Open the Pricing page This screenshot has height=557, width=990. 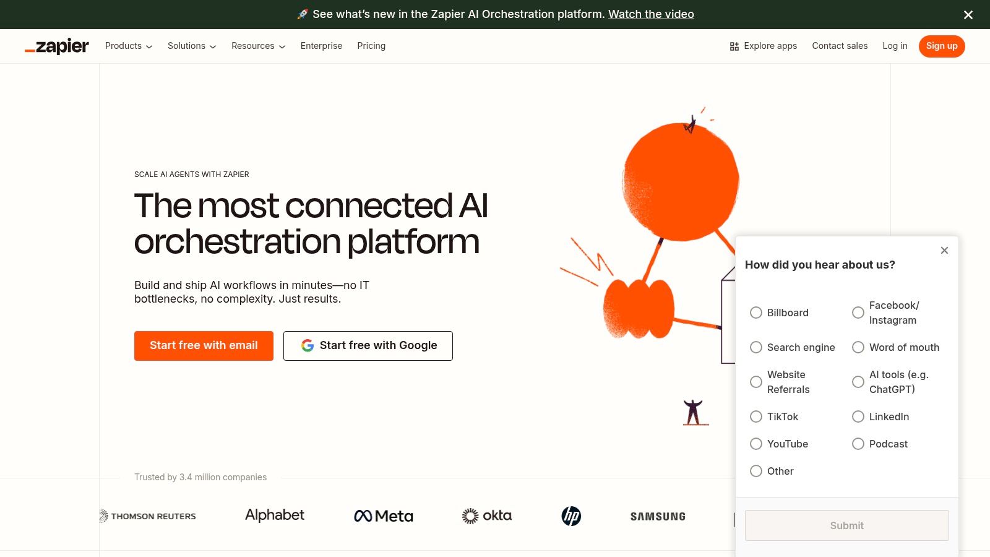coord(371,46)
